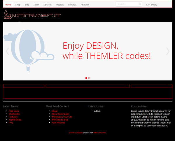Open the Testimonials news link
Viewport: 175px width, 141px height.
15,120
